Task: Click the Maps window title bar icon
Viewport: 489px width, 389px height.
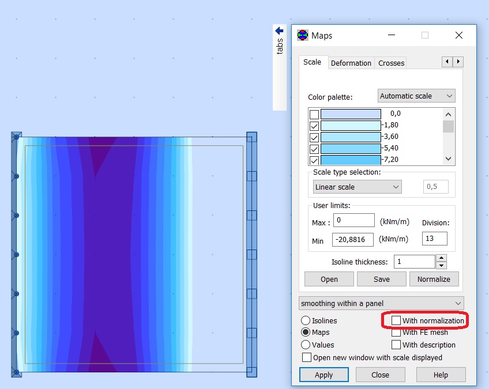Action: coord(302,35)
